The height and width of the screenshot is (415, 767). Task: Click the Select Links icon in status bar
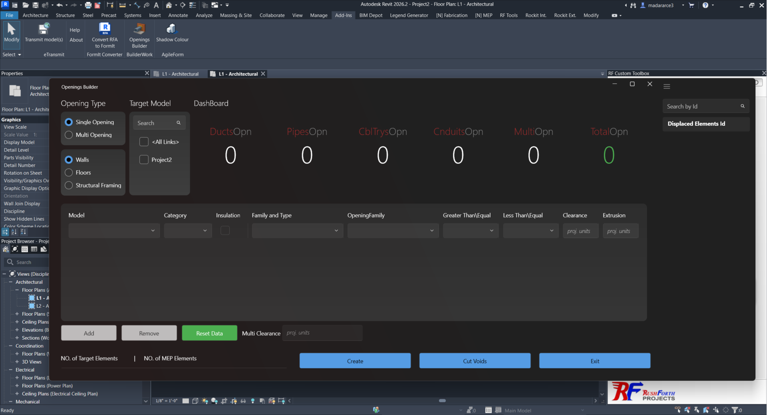[678, 410]
